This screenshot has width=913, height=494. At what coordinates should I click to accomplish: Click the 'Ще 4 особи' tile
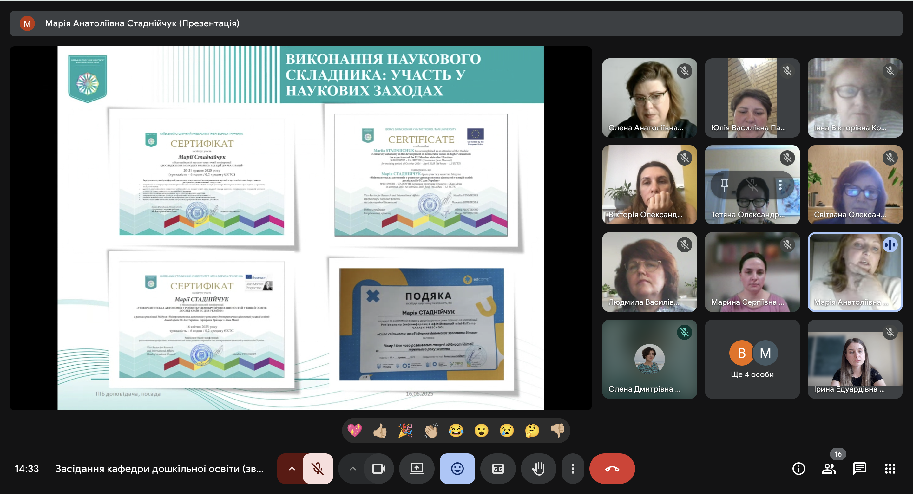pyautogui.click(x=752, y=359)
